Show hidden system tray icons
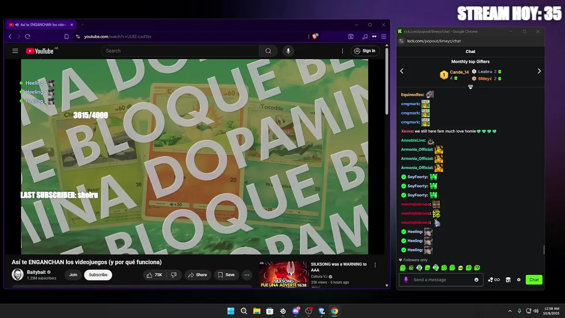This screenshot has width=565, height=318. (x=510, y=311)
